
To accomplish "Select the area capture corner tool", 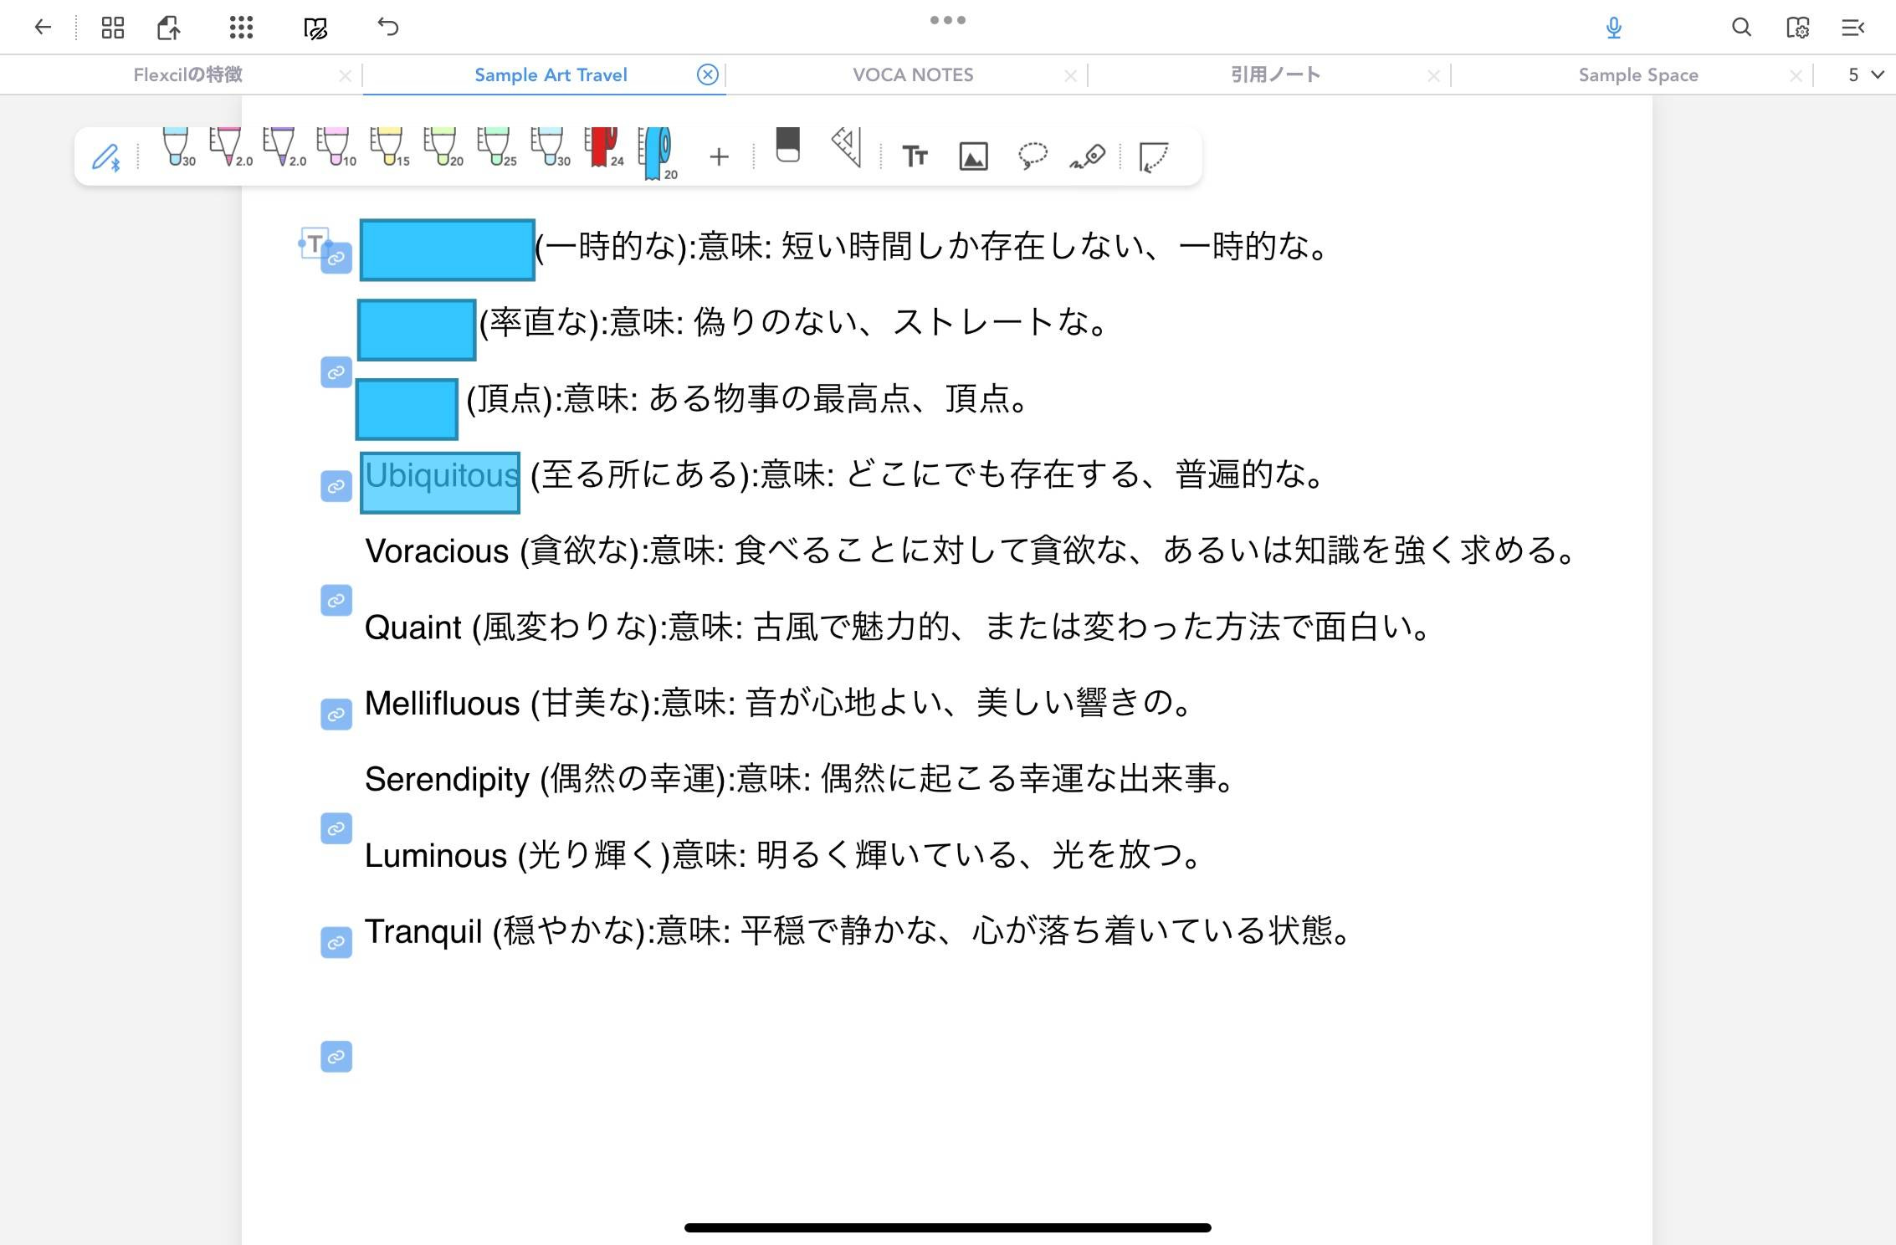I will [x=1154, y=156].
